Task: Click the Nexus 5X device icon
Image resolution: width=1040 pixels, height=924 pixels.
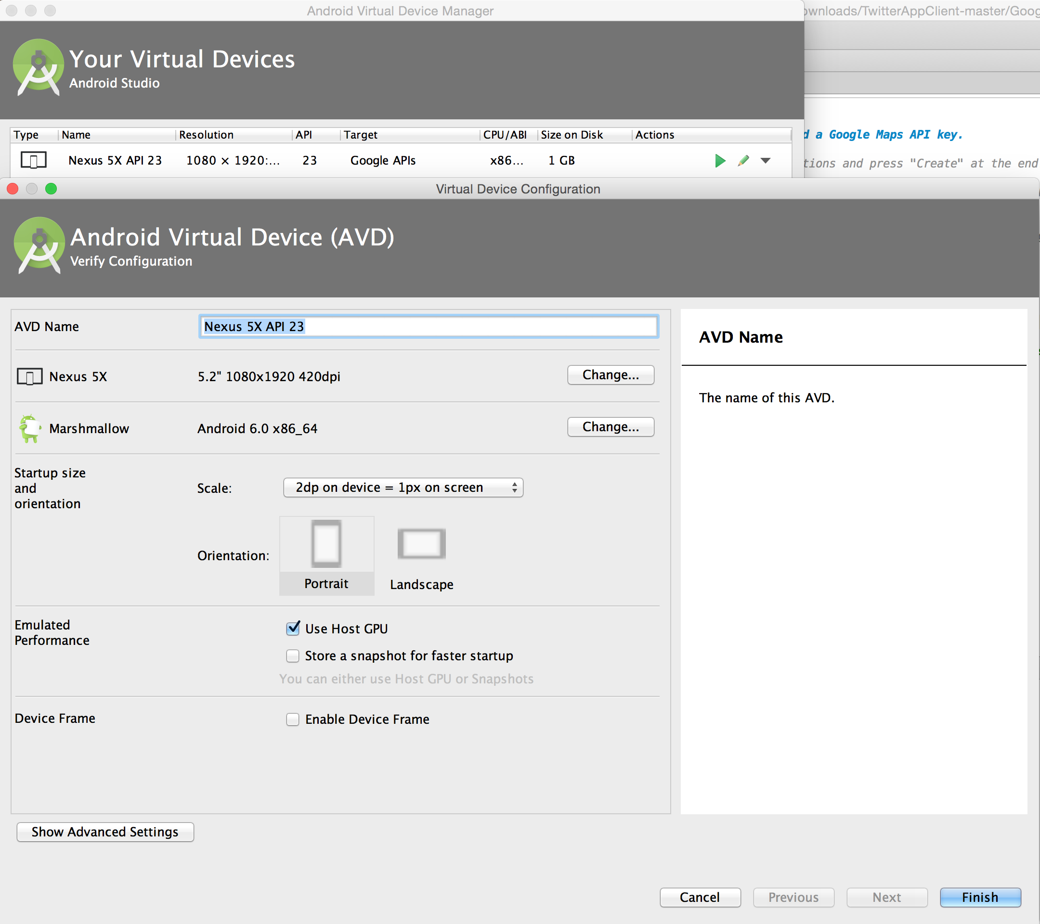Action: (30, 377)
